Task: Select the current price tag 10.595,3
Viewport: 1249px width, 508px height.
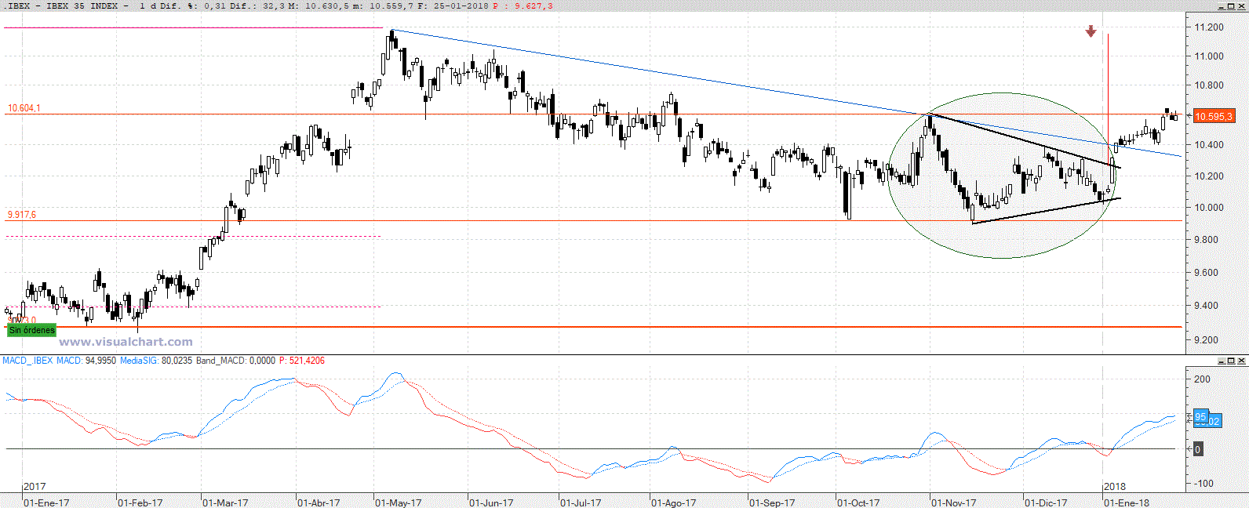Action: coord(1213,116)
